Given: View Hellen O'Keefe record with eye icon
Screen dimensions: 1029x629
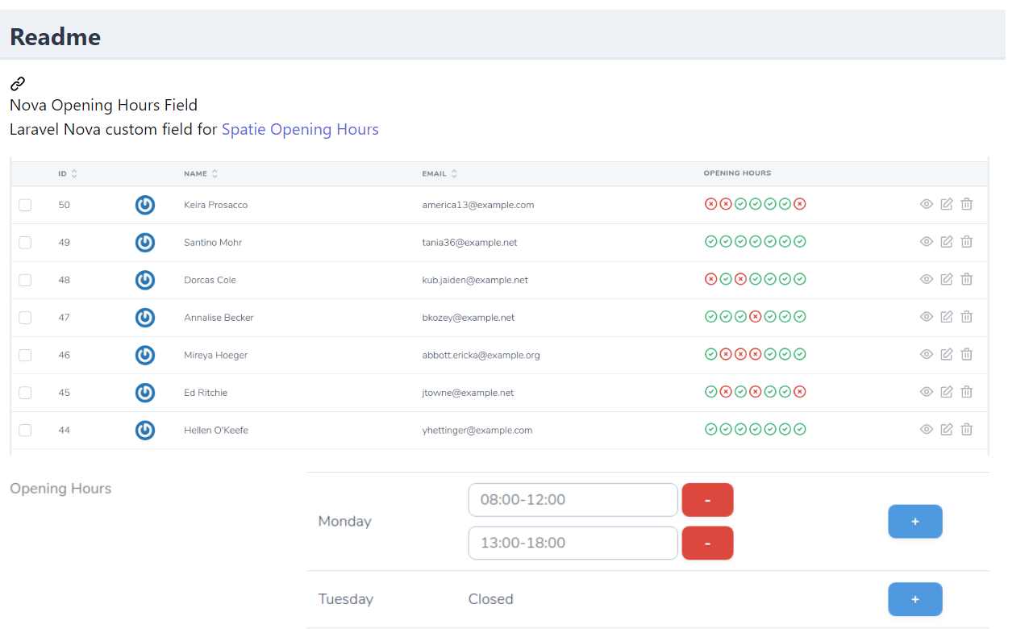Looking at the screenshot, I should (x=927, y=430).
